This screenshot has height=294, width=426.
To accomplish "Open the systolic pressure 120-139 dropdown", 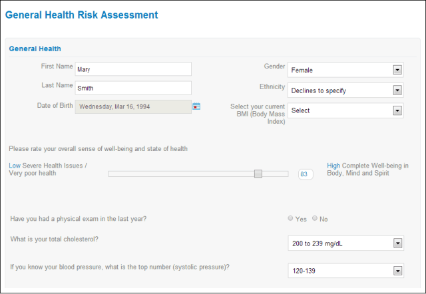I will 397,271.
